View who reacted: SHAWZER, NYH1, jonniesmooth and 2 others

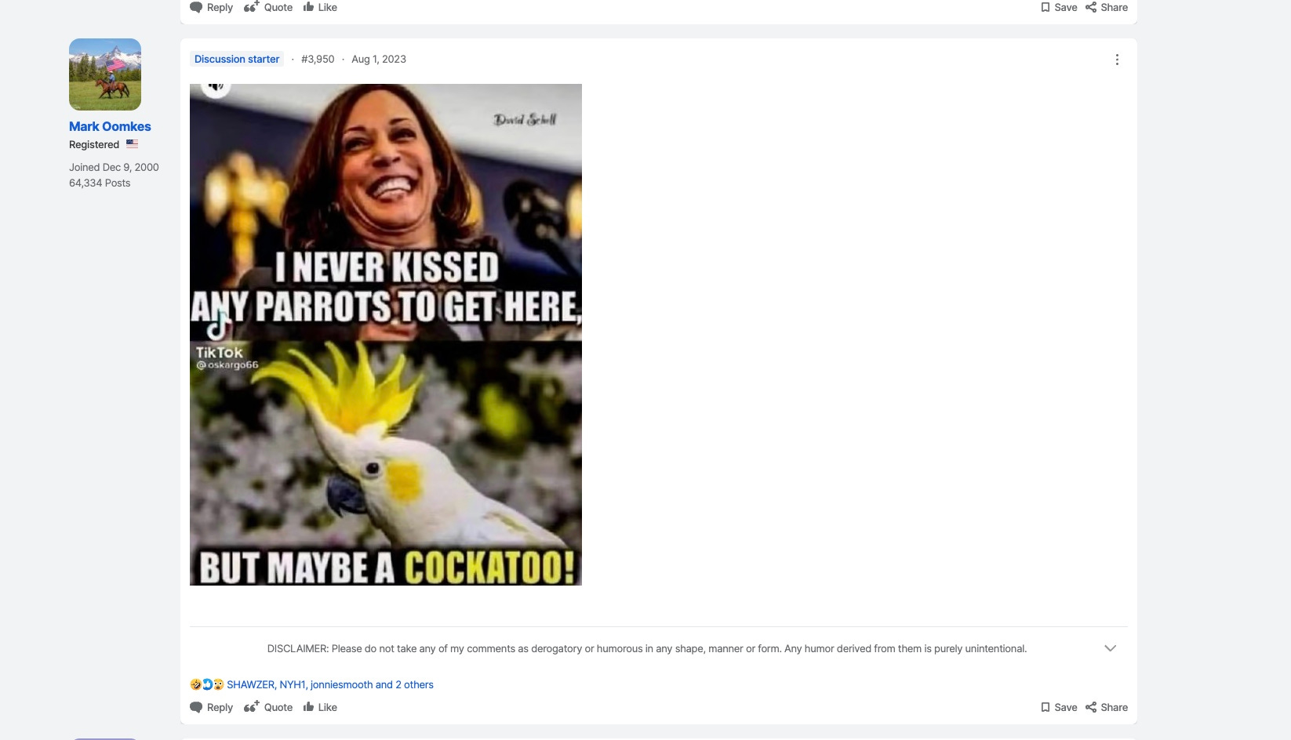[x=330, y=684]
